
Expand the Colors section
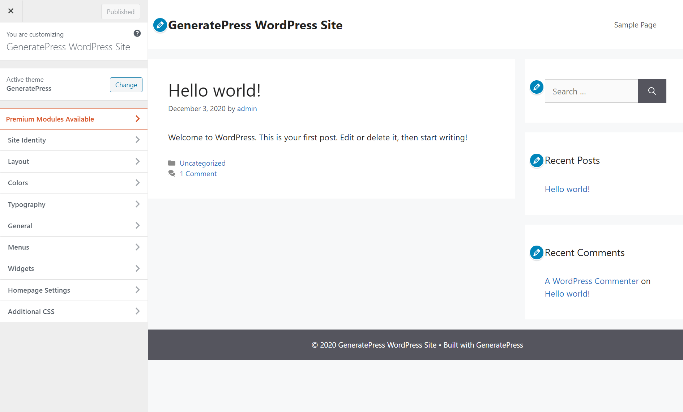pos(74,183)
